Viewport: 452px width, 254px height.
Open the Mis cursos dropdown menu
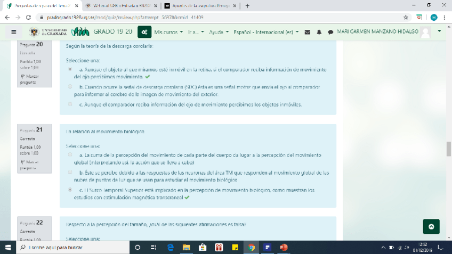pyautogui.click(x=168, y=32)
